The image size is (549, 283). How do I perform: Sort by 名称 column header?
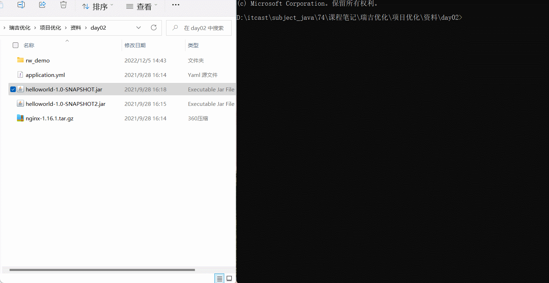click(29, 45)
